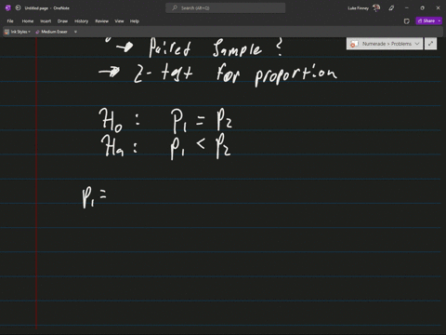This screenshot has height=335, width=446.
Task: Open the Review tab
Action: pyautogui.click(x=101, y=21)
